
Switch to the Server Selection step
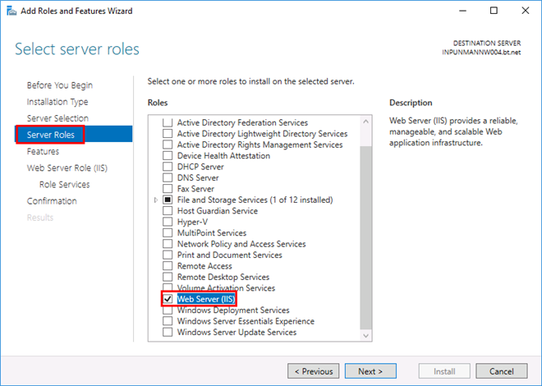57,118
